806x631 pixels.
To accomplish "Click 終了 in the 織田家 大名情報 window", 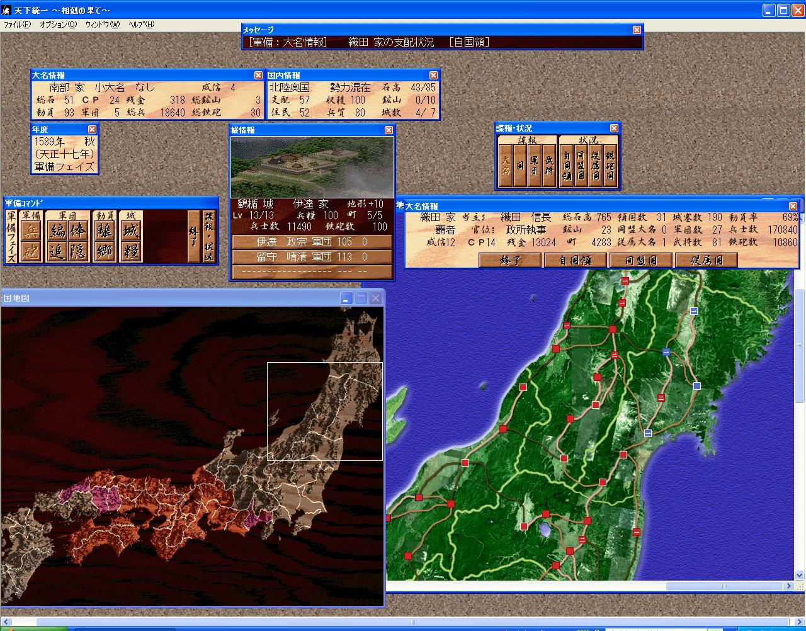I will 510,260.
